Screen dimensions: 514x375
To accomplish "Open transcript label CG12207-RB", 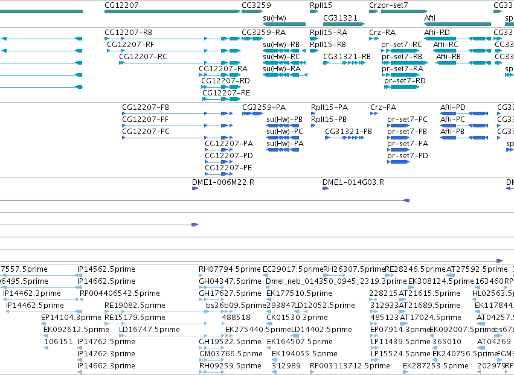I will coord(129,33).
